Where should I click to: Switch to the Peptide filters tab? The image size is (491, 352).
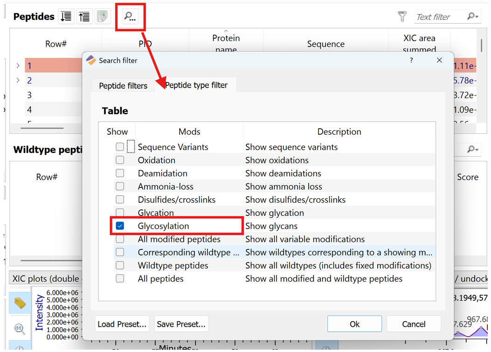(123, 86)
